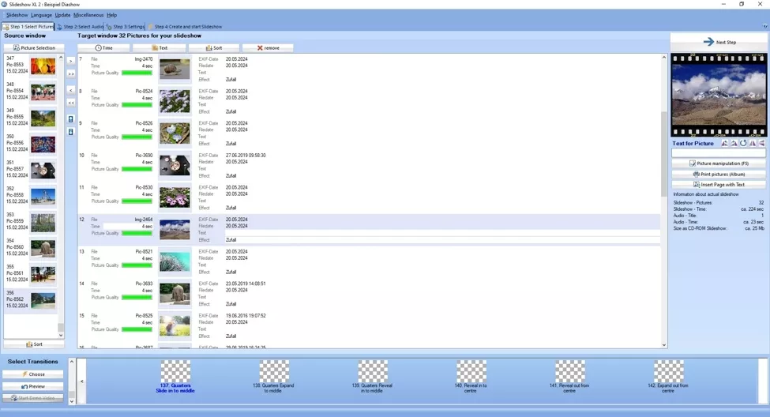This screenshot has width=770, height=417.
Task: Click the Sort button in target window toolbar
Action: coord(213,48)
